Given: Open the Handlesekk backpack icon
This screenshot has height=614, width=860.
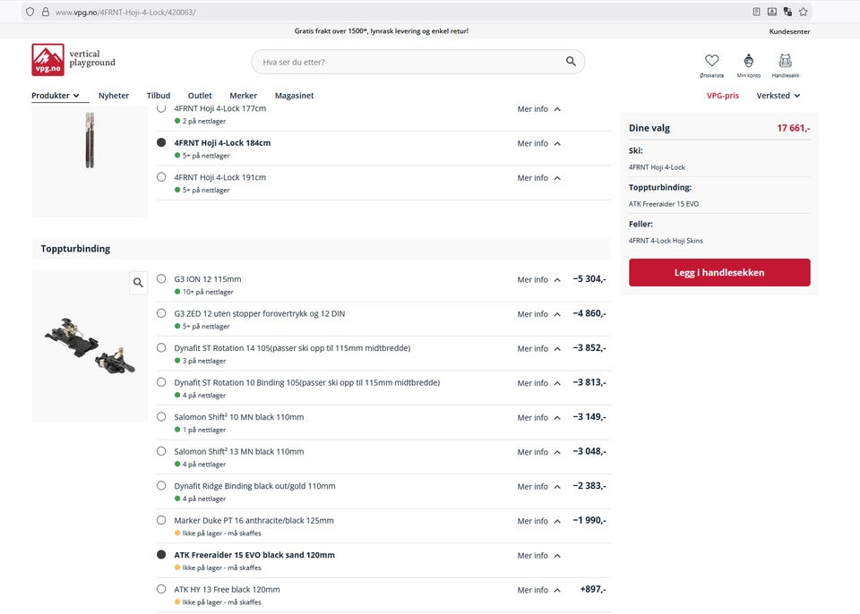Looking at the screenshot, I should 785,61.
